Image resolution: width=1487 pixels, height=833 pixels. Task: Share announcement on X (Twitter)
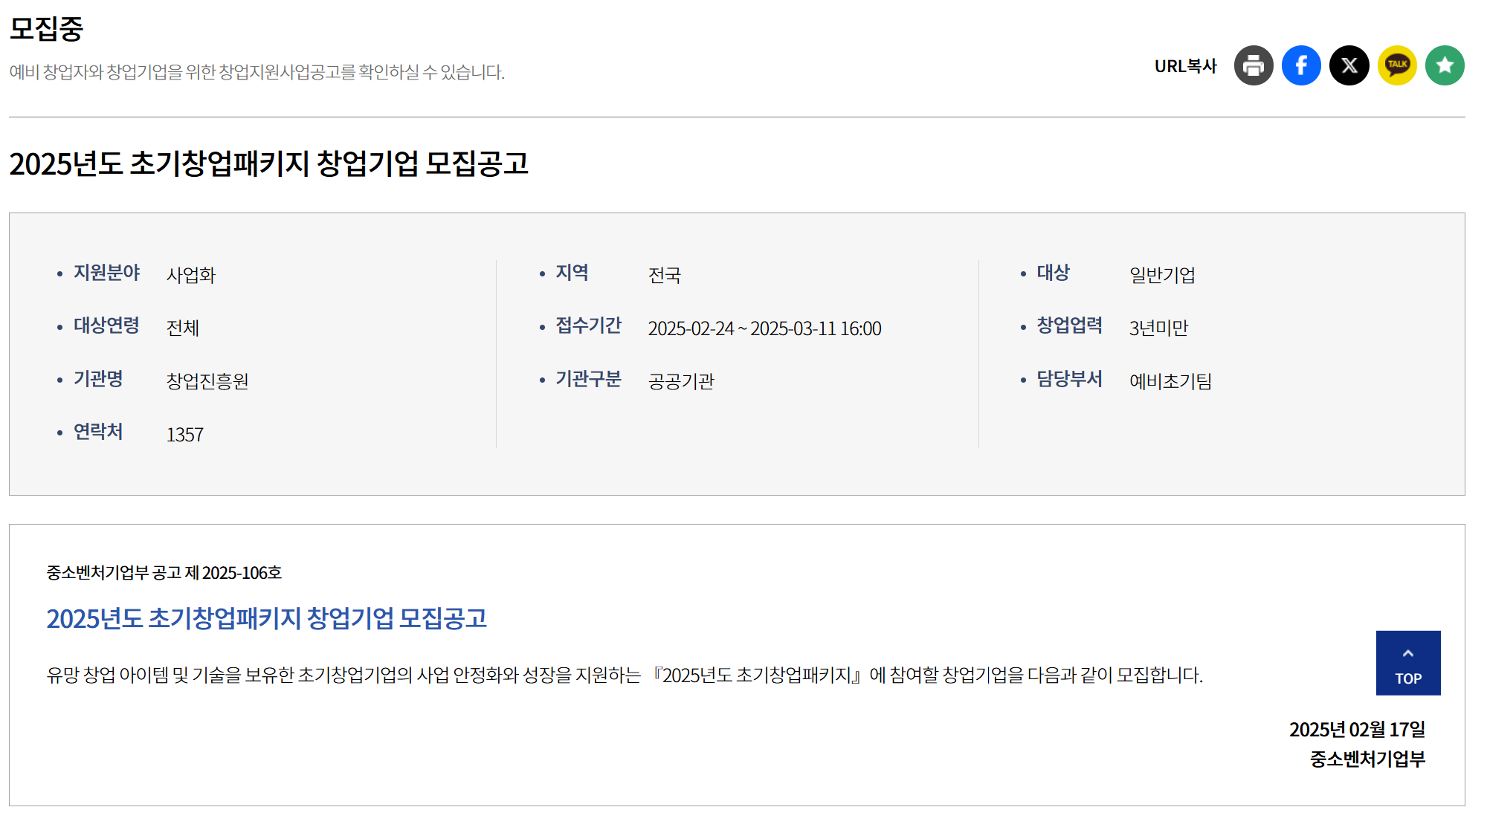(x=1349, y=65)
